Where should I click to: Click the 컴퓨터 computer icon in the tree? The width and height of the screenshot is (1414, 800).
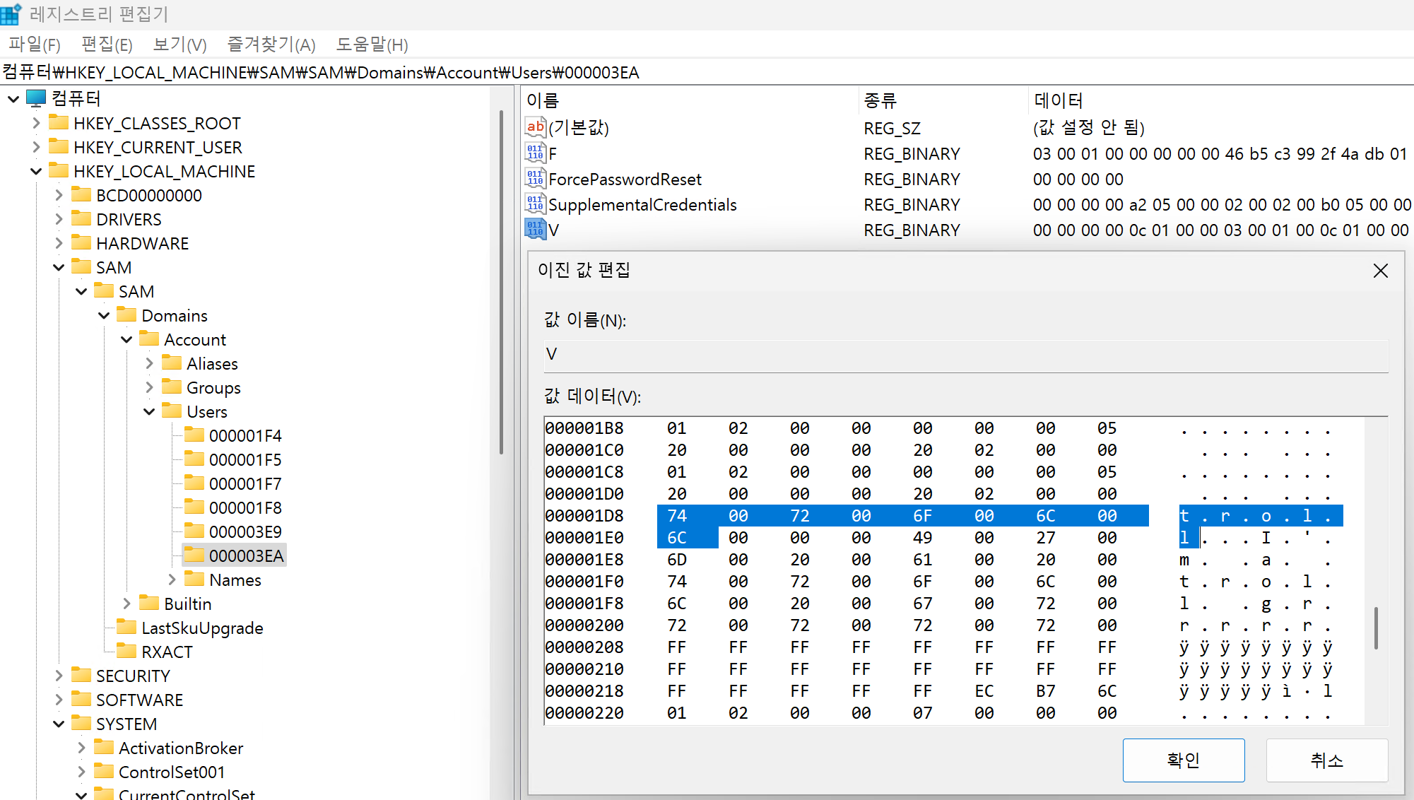click(36, 98)
